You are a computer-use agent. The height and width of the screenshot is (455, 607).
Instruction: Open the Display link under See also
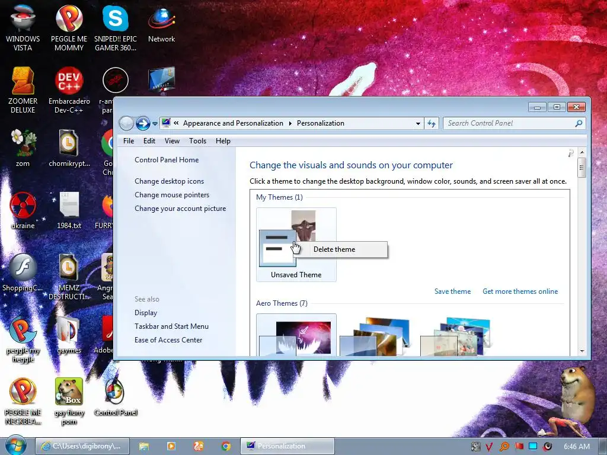pos(146,313)
